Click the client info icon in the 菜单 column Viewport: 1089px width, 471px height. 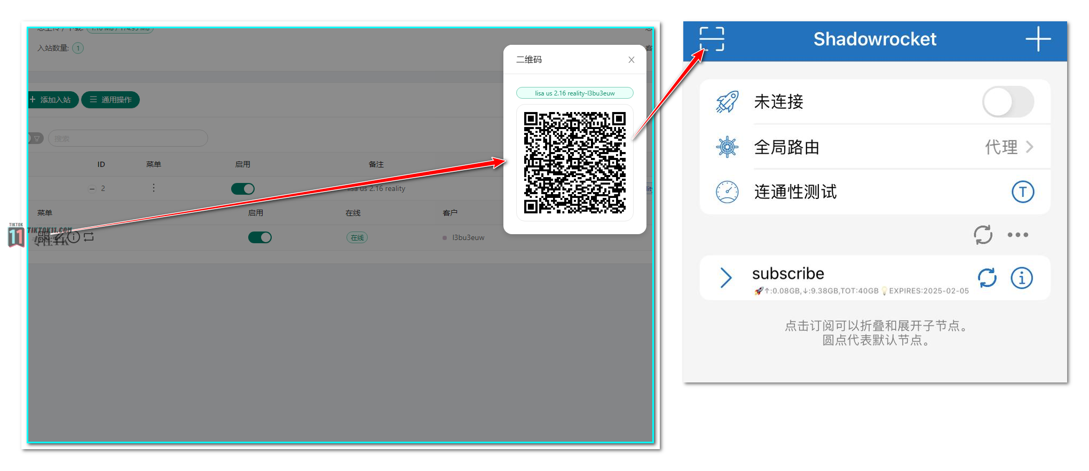tap(74, 237)
